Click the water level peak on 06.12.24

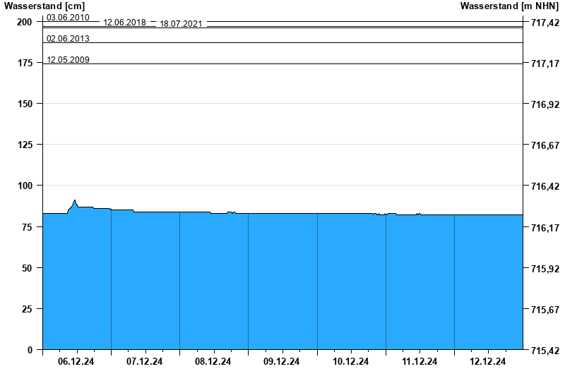[75, 201]
